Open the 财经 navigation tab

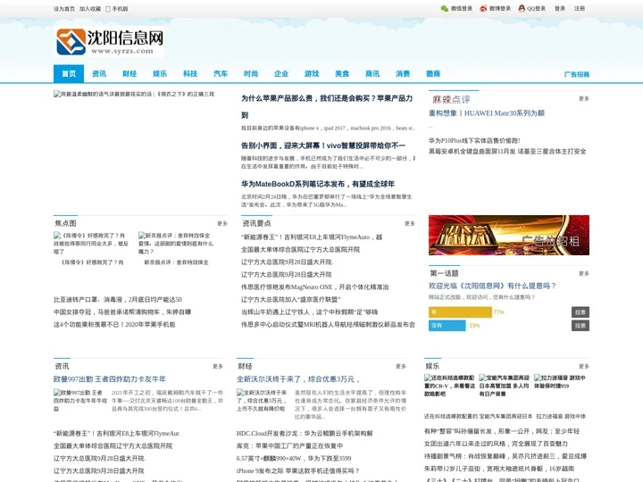click(129, 74)
